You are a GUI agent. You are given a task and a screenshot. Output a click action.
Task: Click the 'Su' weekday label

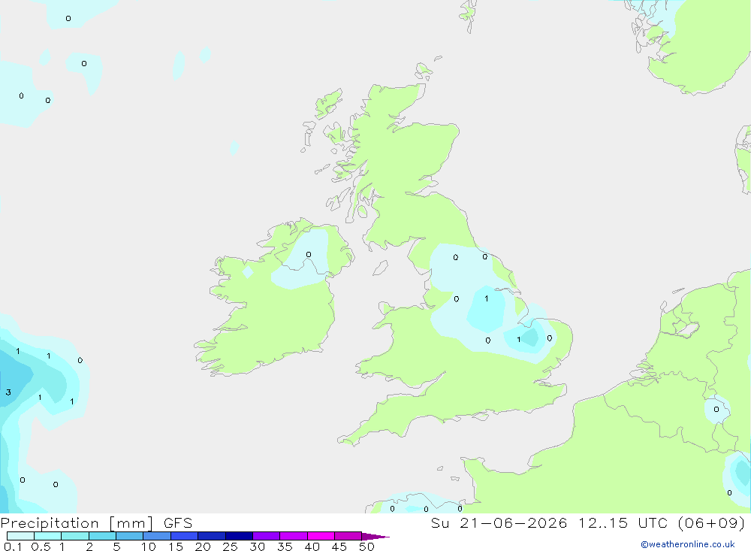439,522
